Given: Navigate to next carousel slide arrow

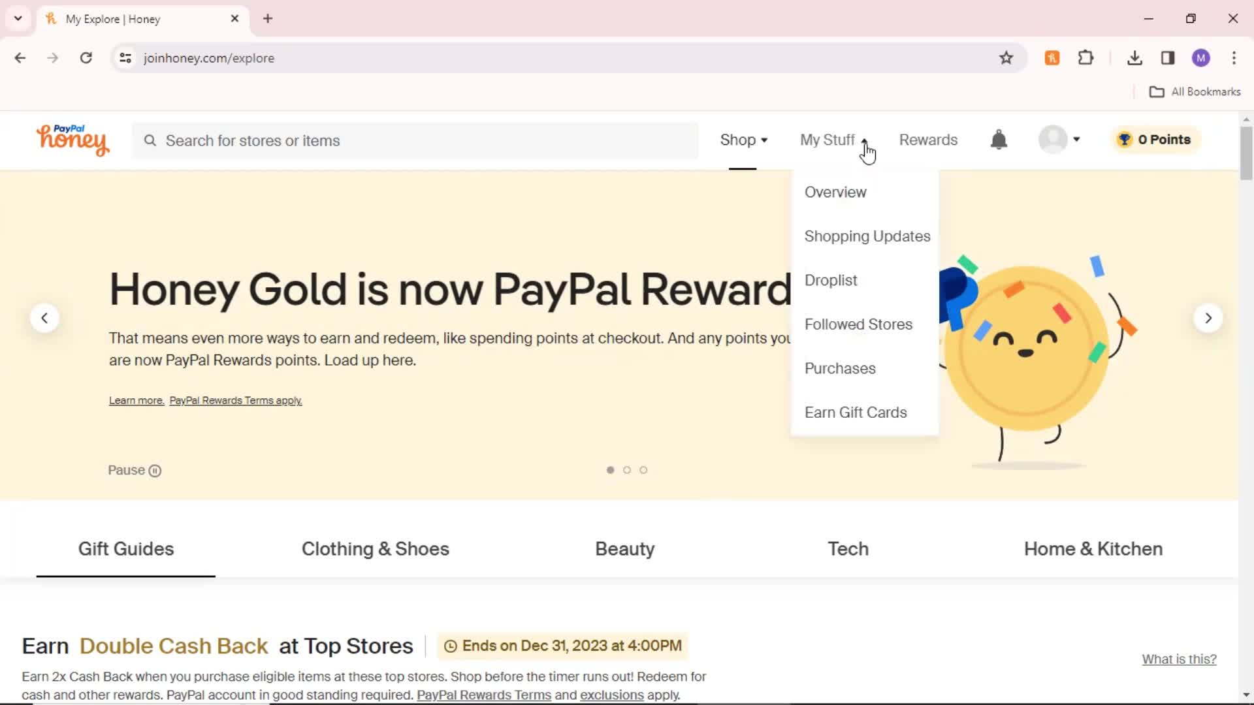Looking at the screenshot, I should tap(1208, 318).
